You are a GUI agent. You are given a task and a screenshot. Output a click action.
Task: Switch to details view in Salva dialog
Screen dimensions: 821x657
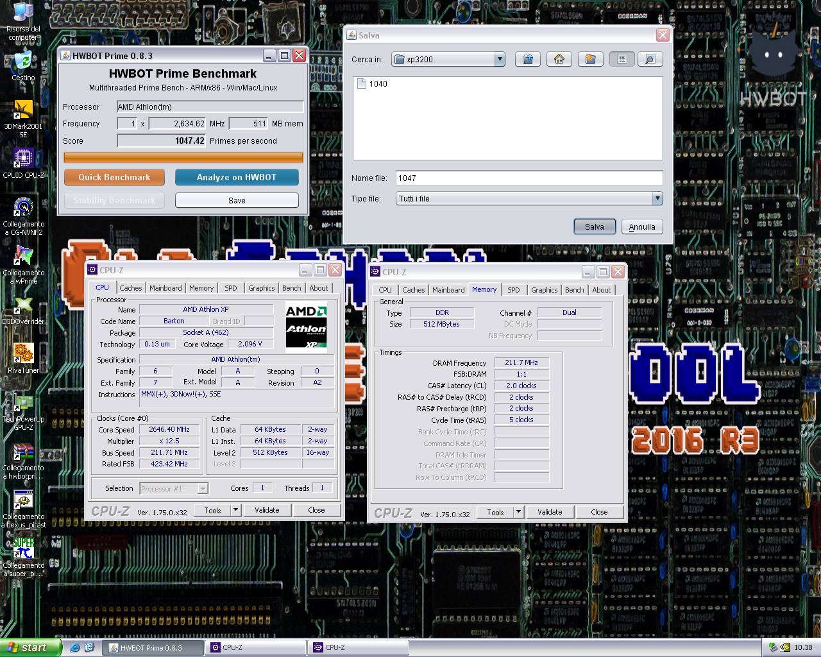(650, 59)
